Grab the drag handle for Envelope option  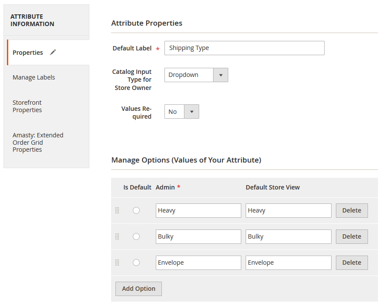[x=117, y=263]
